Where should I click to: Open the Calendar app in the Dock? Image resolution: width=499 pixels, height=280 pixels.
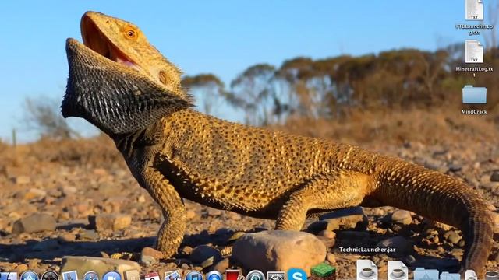(152, 276)
